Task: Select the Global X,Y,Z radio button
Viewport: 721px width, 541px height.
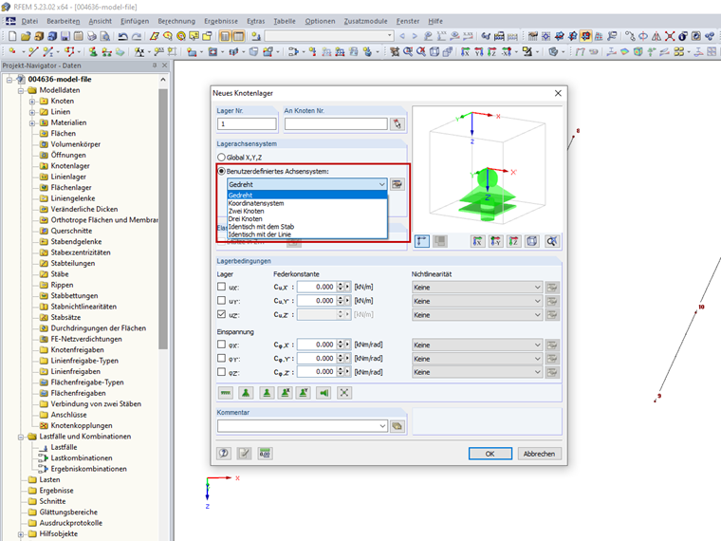Action: pyautogui.click(x=222, y=158)
